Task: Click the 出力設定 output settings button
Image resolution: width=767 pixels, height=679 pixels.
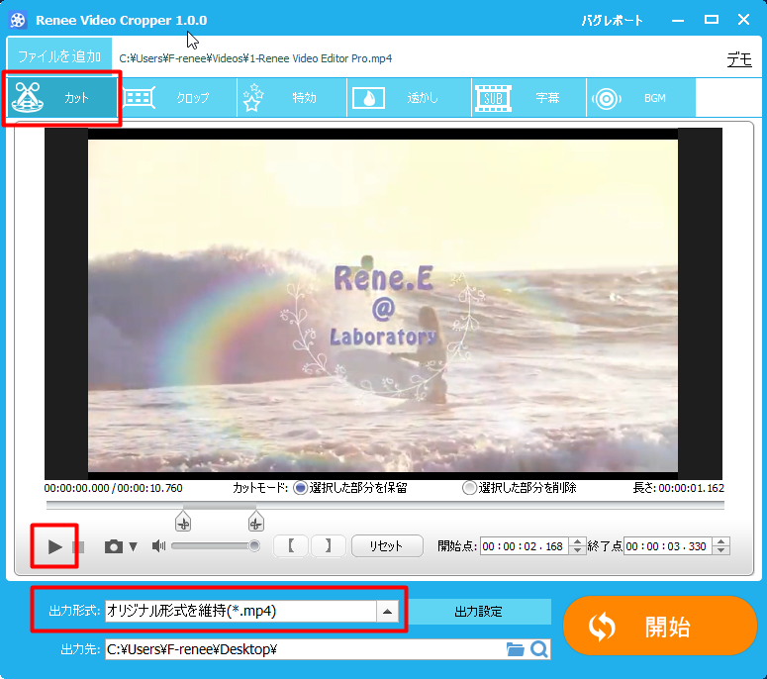Action: (479, 612)
